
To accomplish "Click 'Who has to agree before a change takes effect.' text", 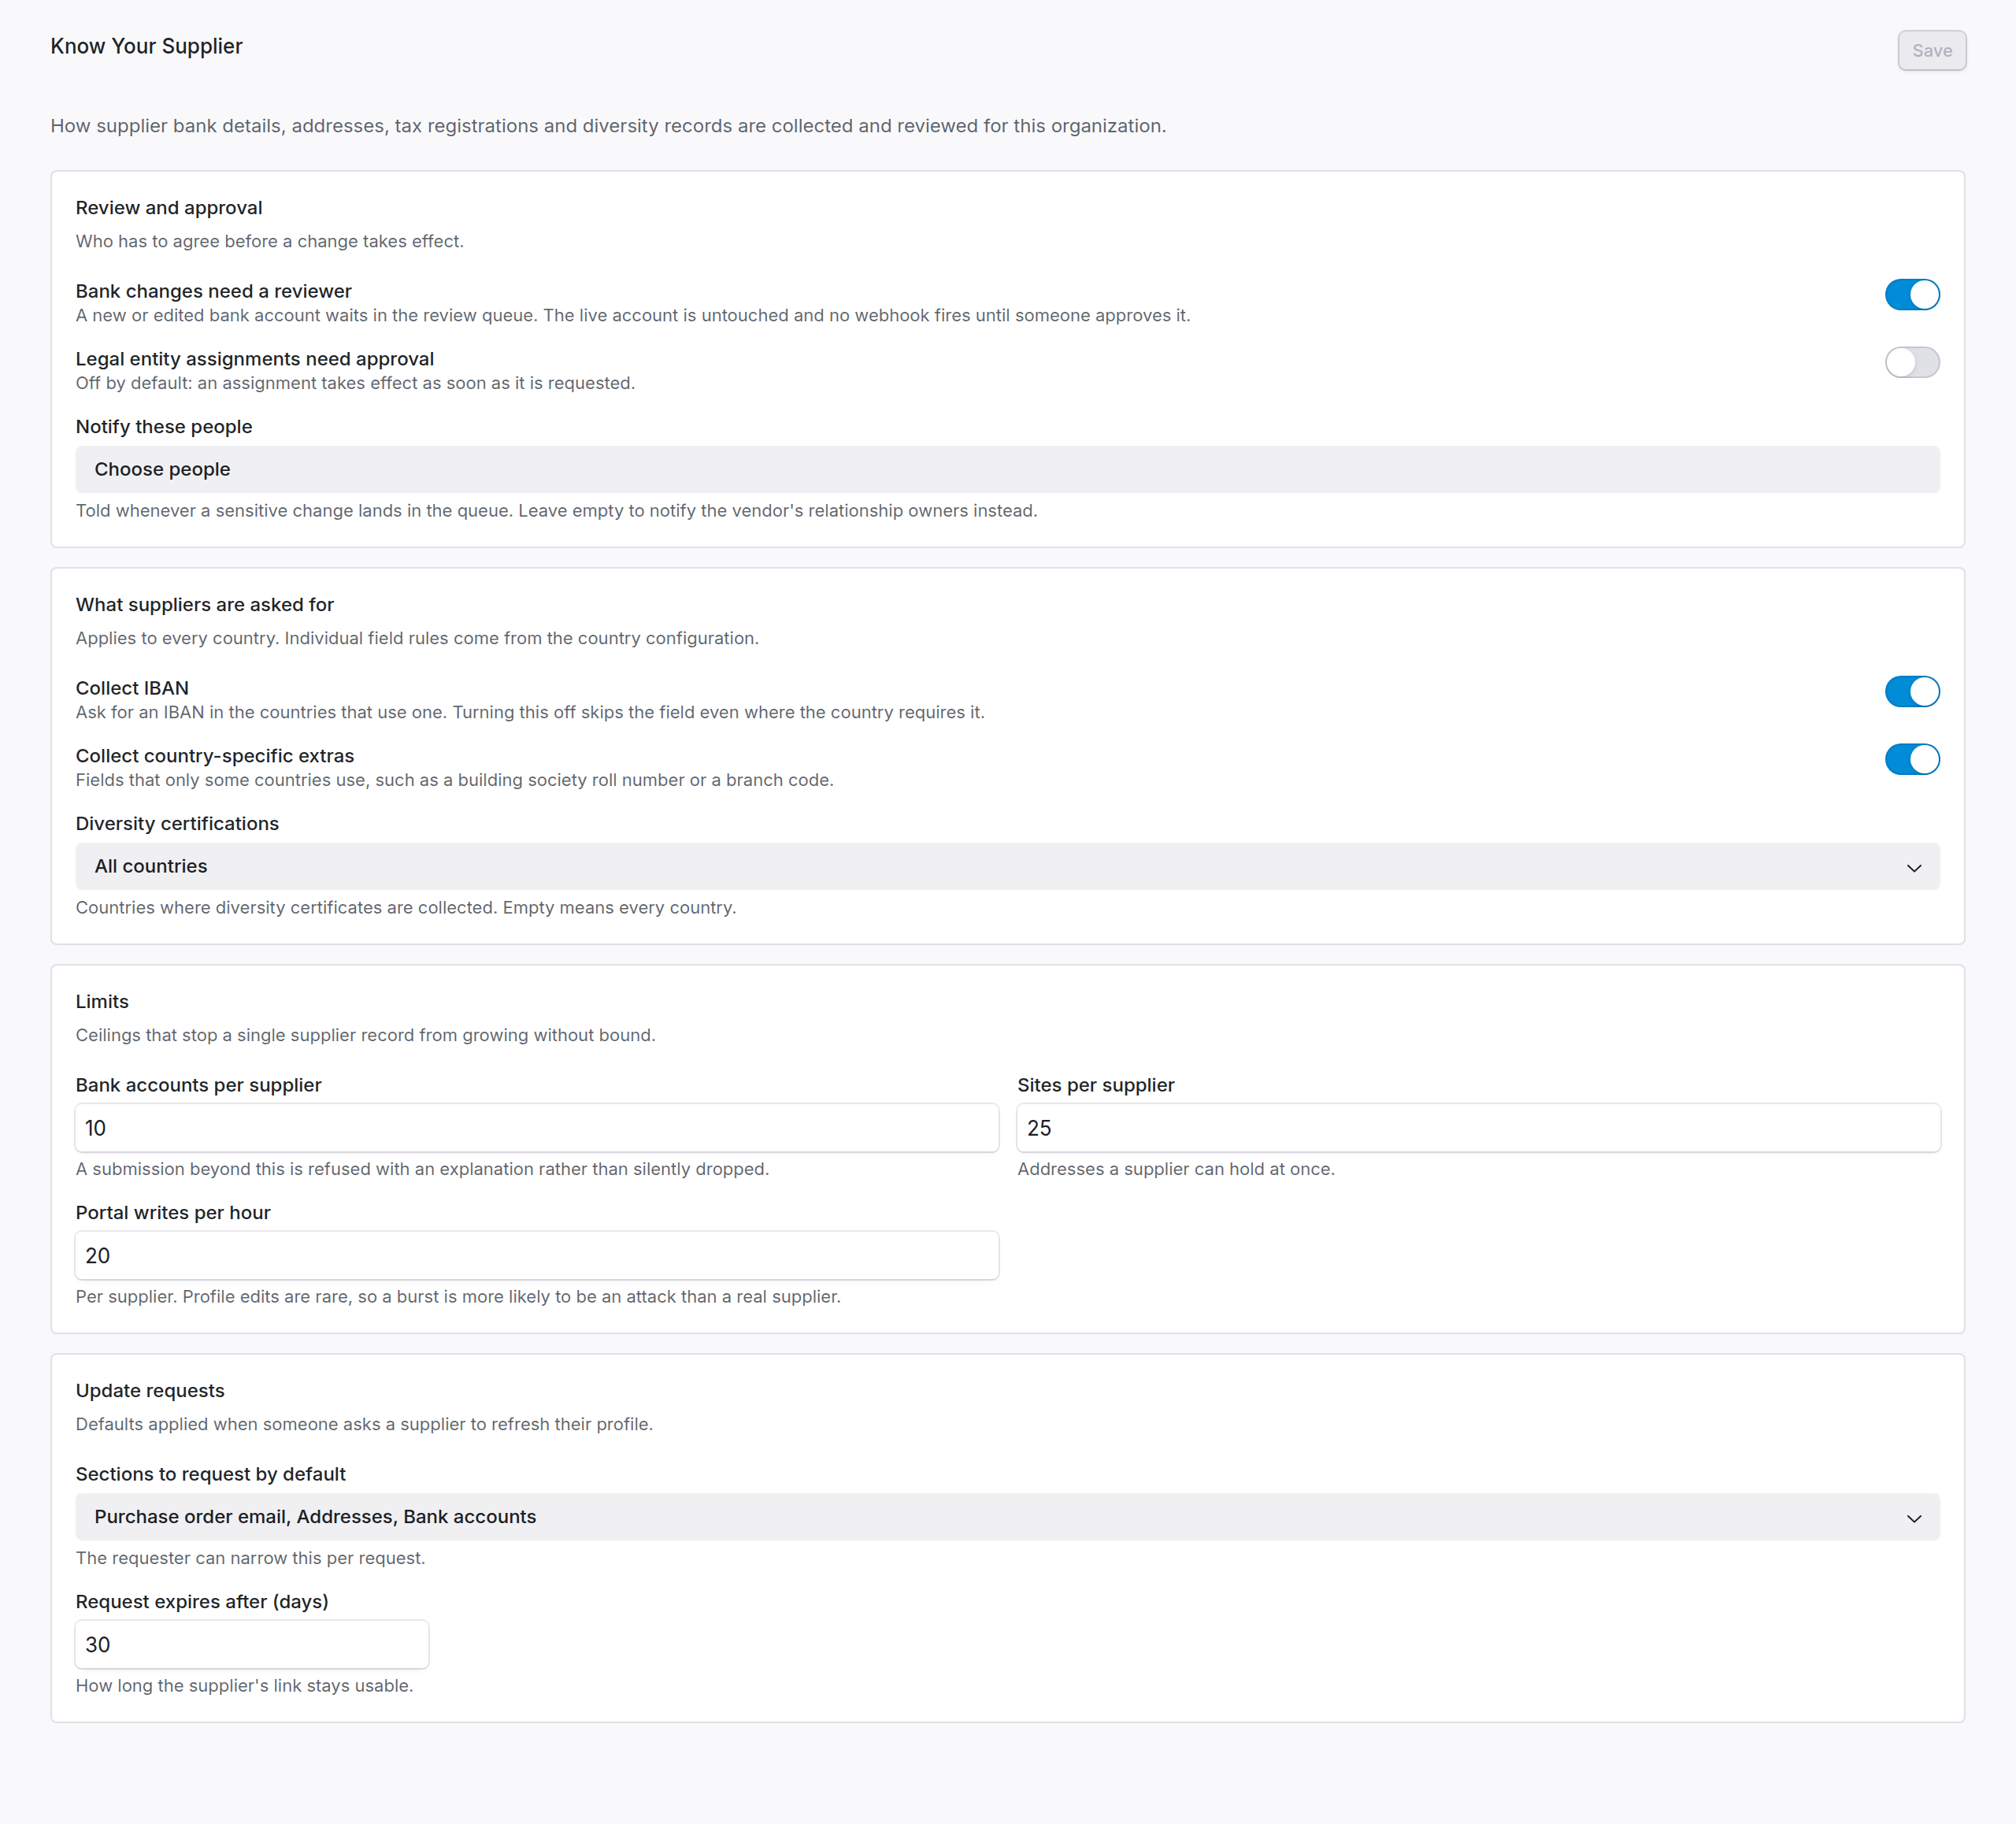I will coord(270,241).
